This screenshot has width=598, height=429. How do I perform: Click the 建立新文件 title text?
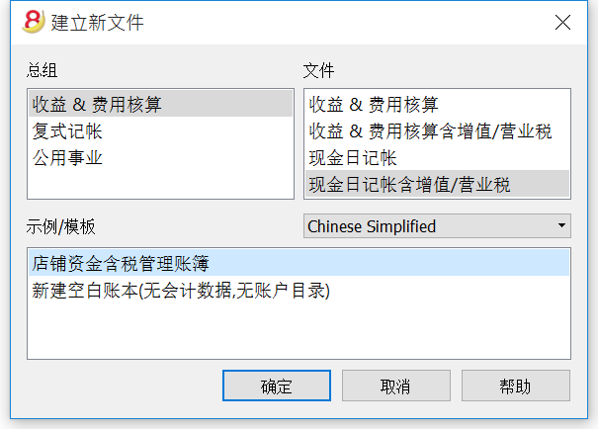click(x=97, y=22)
